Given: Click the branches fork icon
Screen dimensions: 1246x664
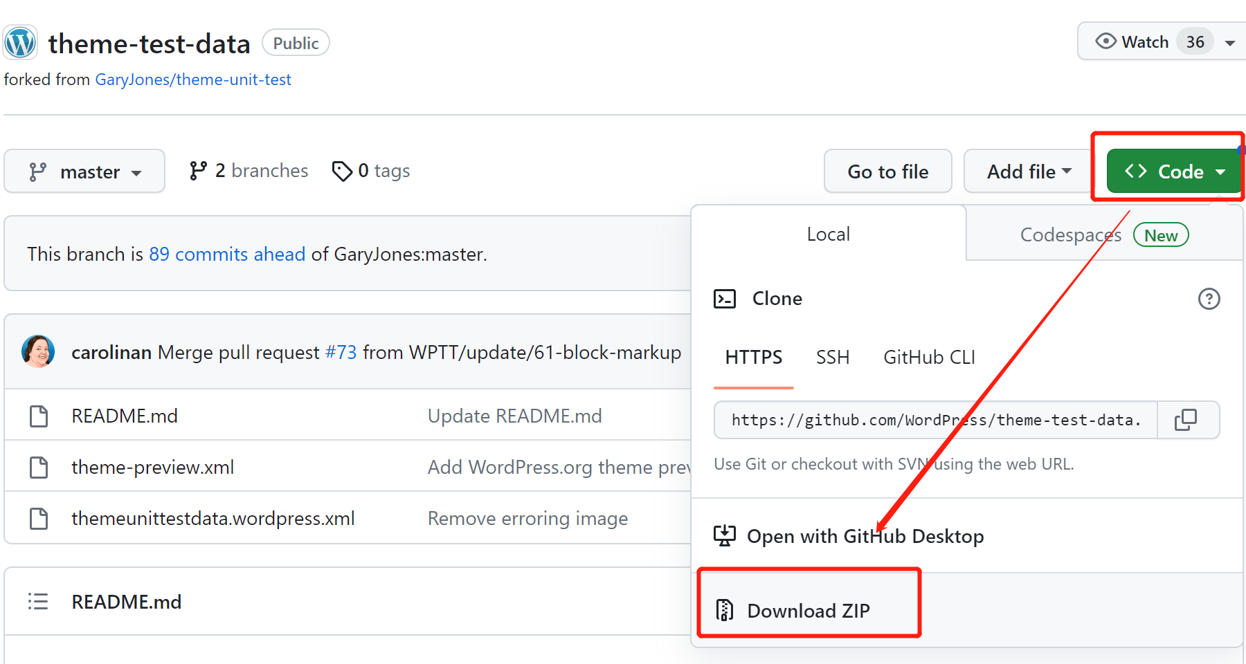Looking at the screenshot, I should tap(198, 171).
